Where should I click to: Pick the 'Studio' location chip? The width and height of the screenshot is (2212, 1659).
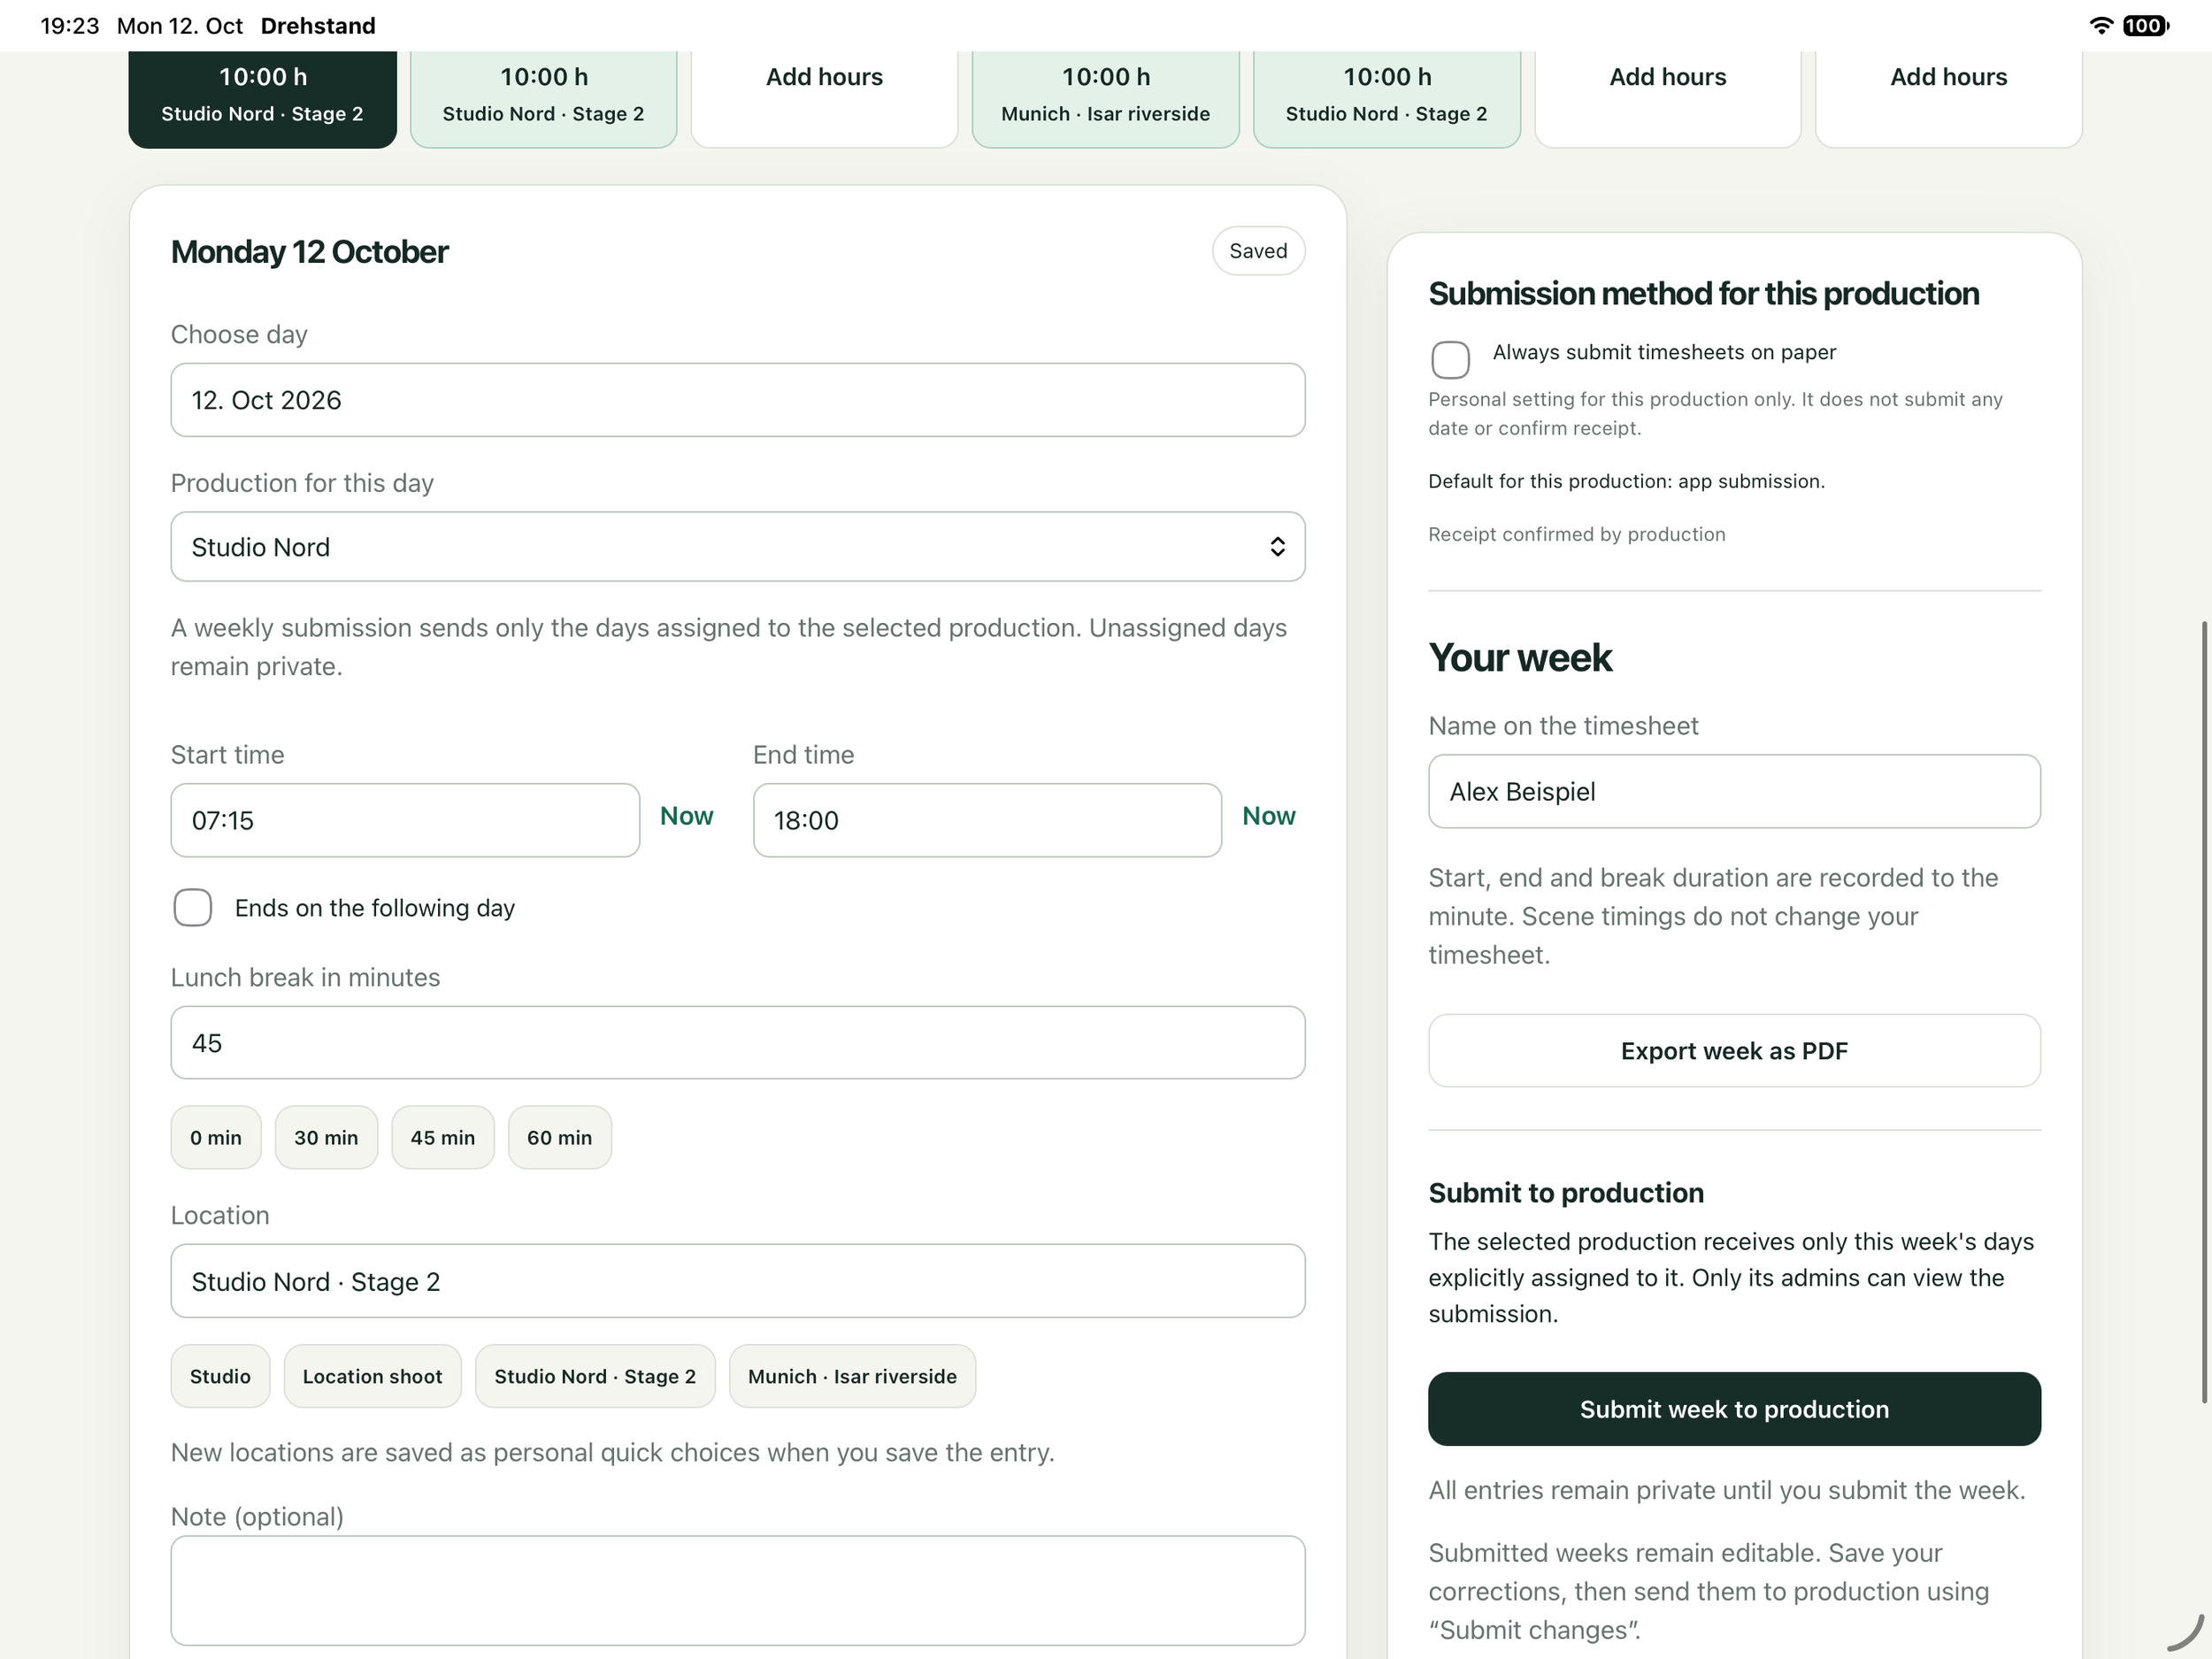click(x=220, y=1376)
